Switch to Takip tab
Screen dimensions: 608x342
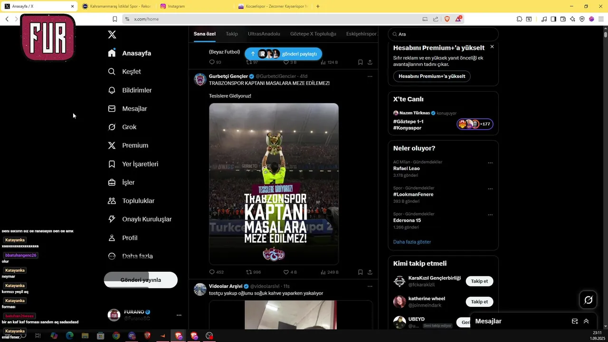click(x=232, y=34)
